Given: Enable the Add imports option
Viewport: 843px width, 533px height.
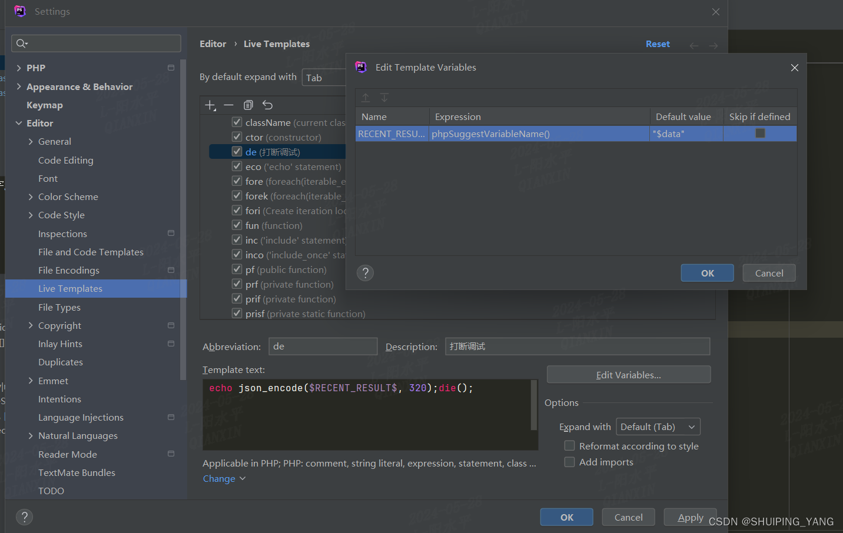Looking at the screenshot, I should (569, 462).
